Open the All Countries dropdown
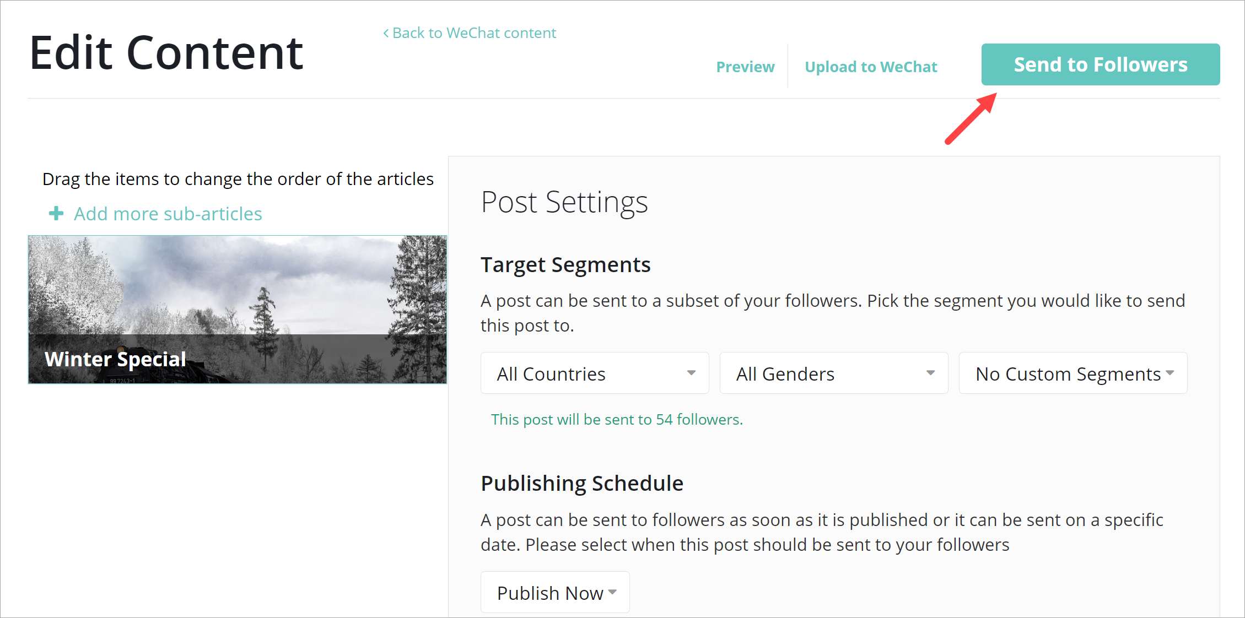Screen dimensions: 1245x618 594,373
